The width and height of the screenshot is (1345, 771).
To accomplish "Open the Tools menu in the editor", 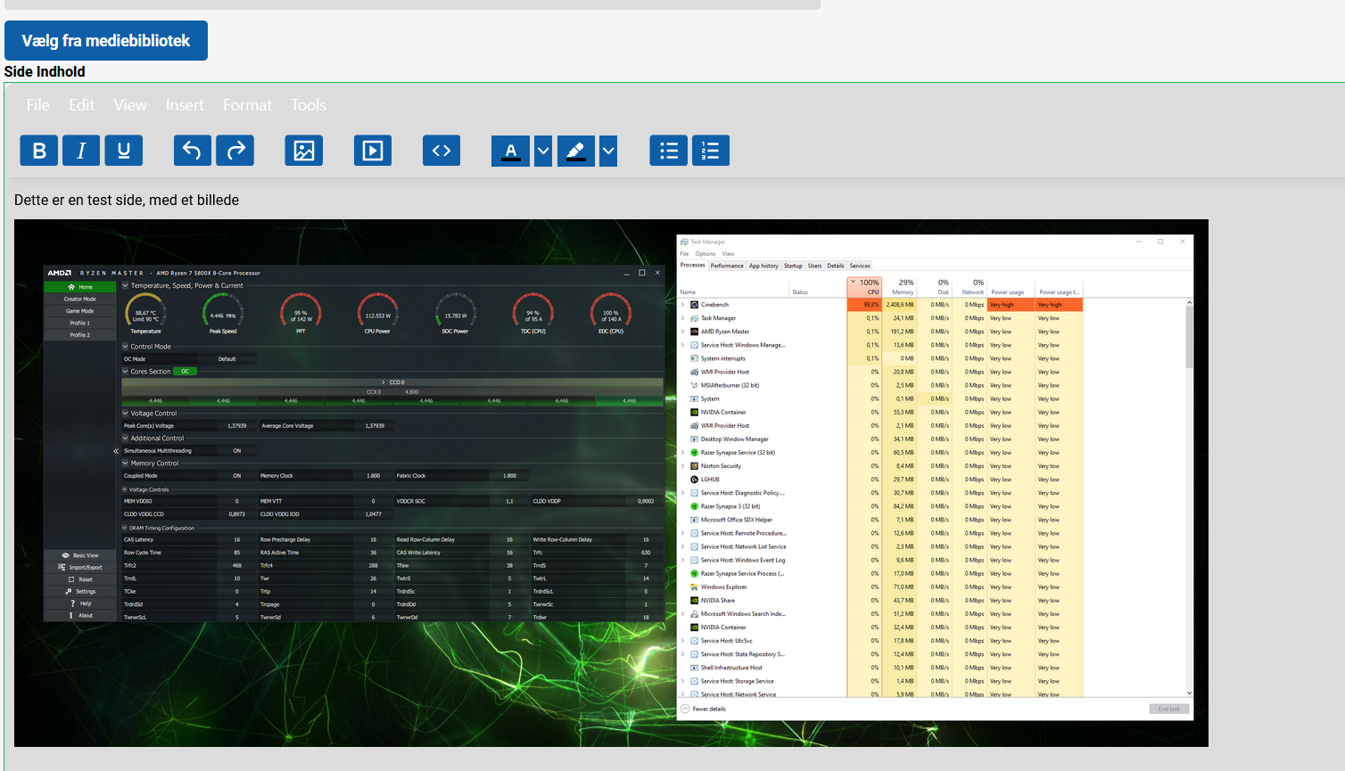I will pos(309,105).
